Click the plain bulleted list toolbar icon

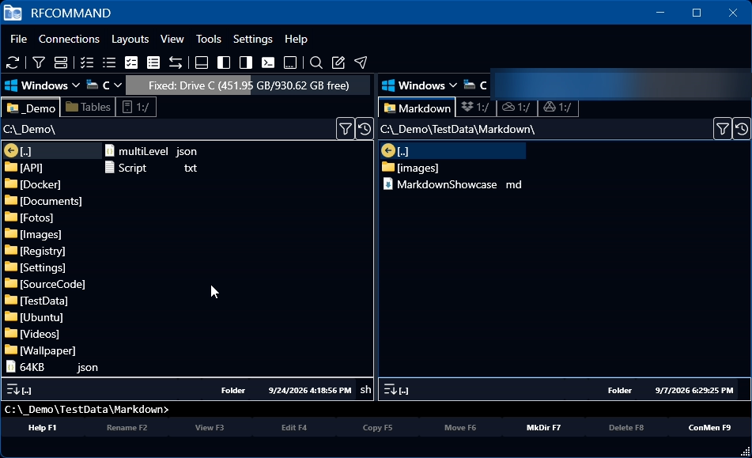(x=109, y=62)
